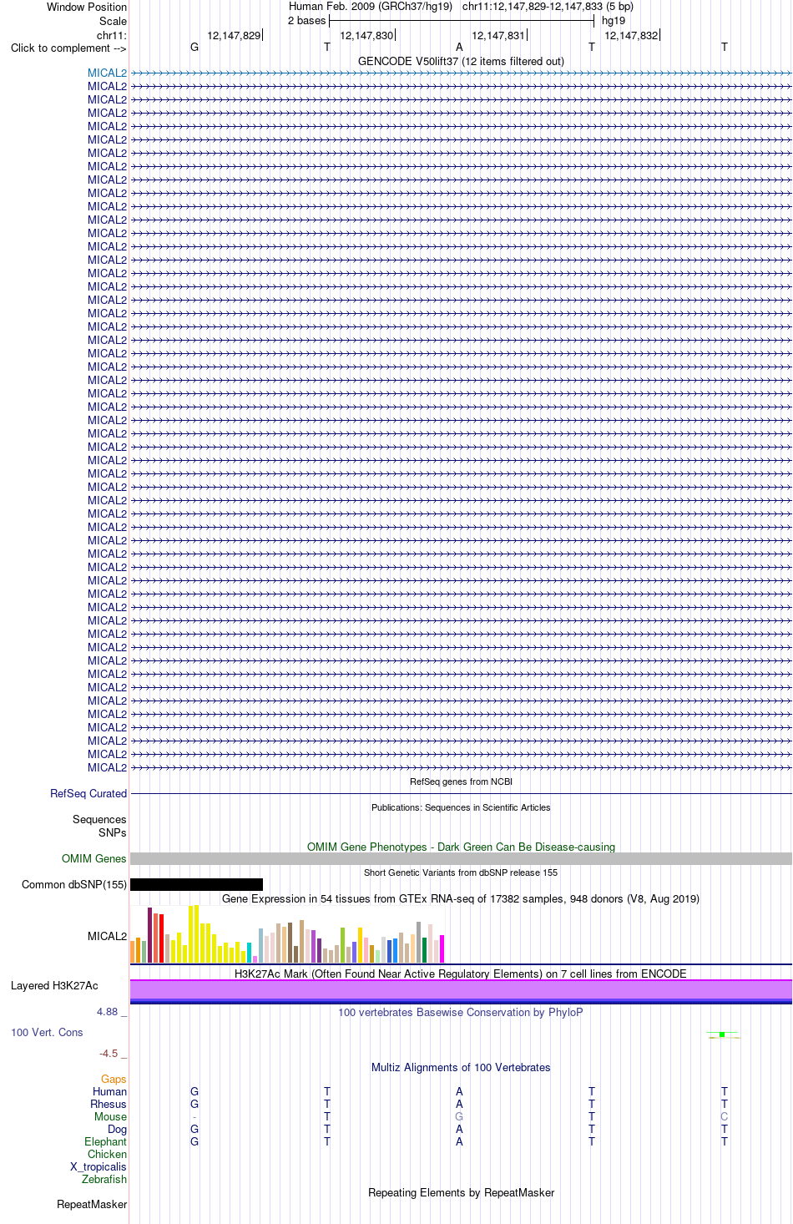Select the Chicken alignment row label
The image size is (793, 1224).
click(x=107, y=1154)
